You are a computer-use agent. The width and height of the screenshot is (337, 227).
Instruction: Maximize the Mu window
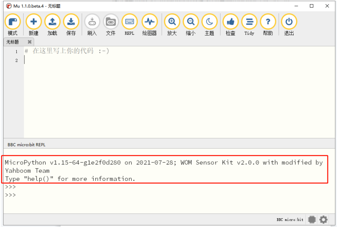click(311, 6)
